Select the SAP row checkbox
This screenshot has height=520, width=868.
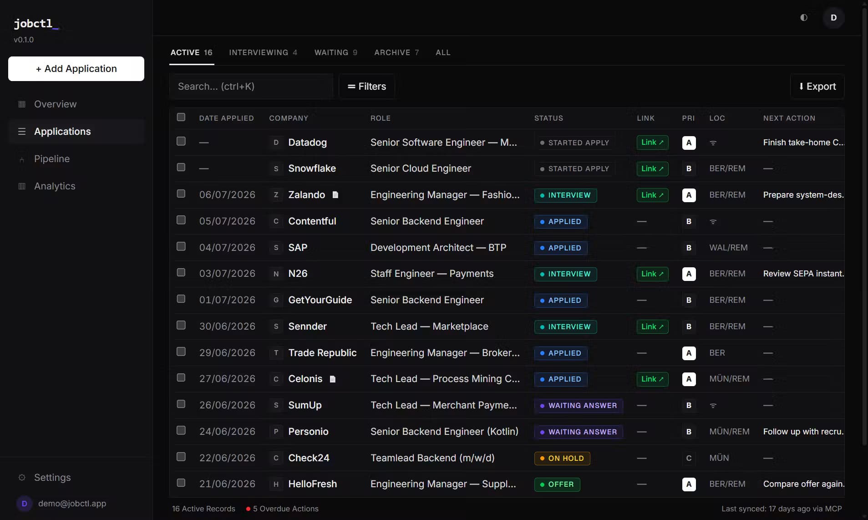click(181, 246)
